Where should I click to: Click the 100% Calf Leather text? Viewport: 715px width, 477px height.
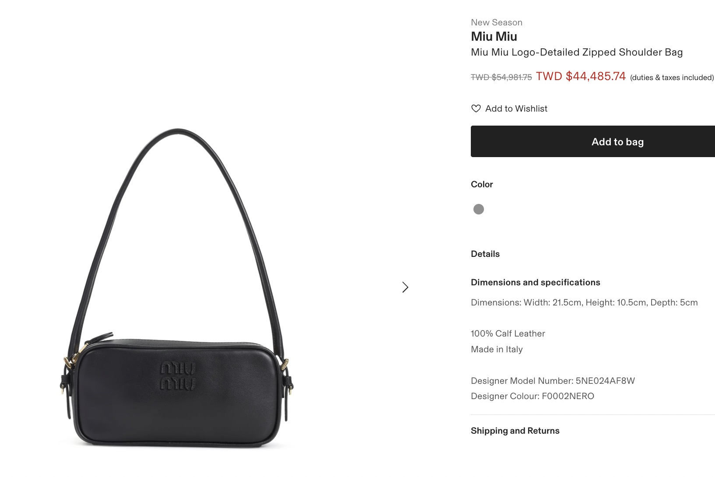(508, 333)
